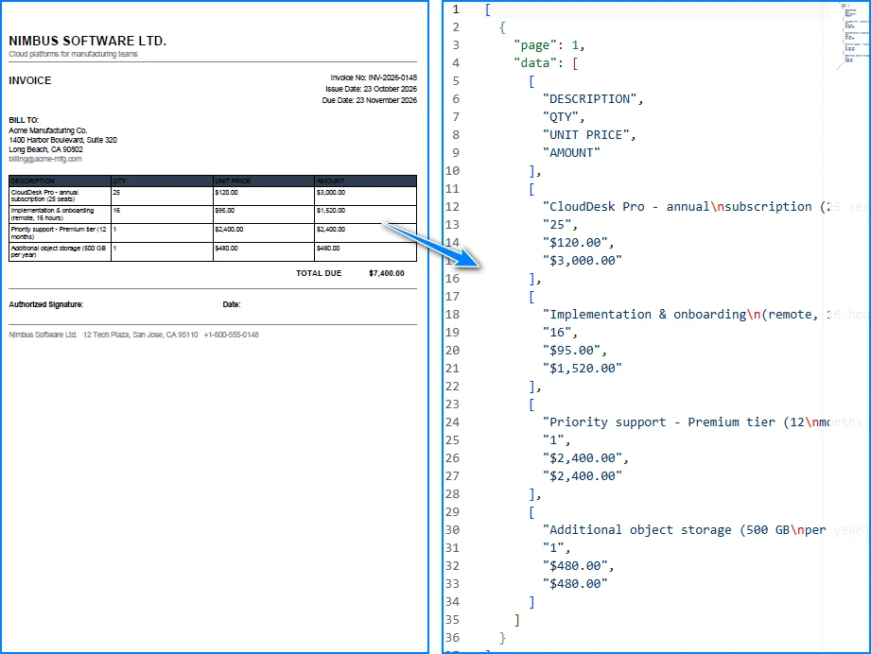Open the billing@acme-mfg.com email address
Image resolution: width=871 pixels, height=654 pixels.
click(45, 159)
